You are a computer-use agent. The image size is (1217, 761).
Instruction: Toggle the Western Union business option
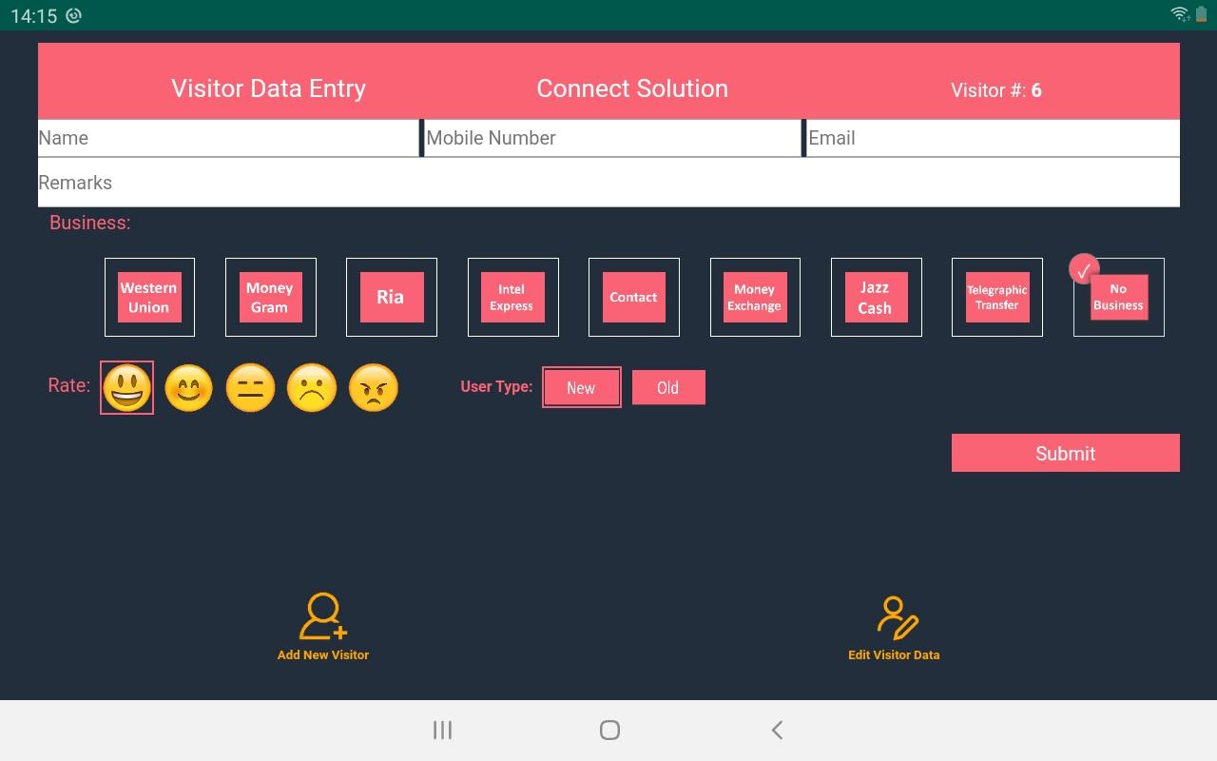[149, 297]
